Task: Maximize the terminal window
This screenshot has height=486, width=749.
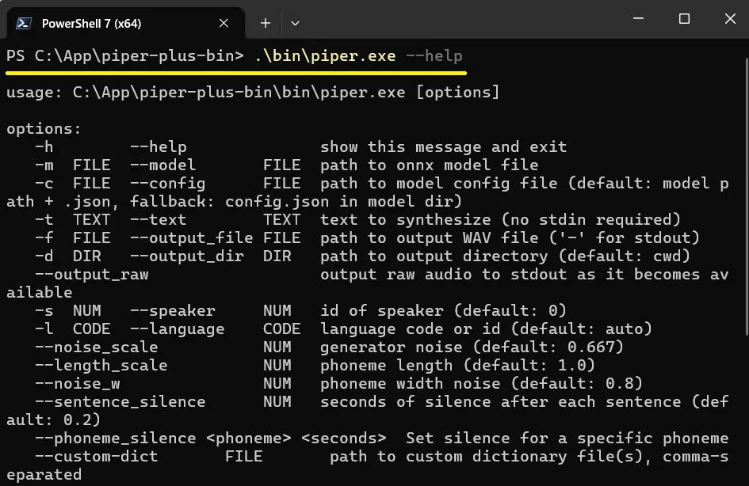Action: point(684,19)
